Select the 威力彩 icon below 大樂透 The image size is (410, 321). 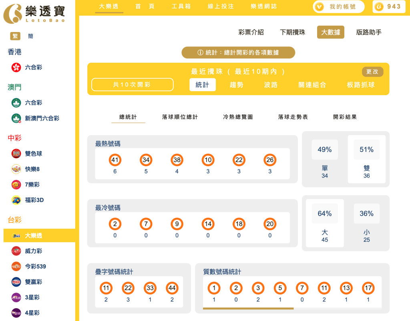[16, 251]
